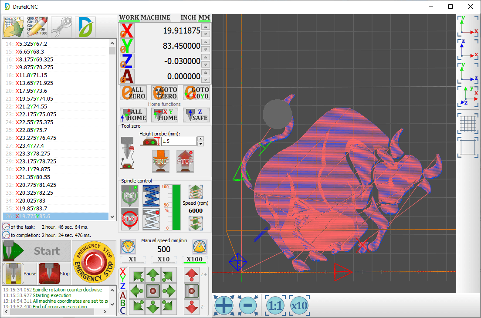Switch to WORK coordinates tab
Image resolution: width=481 pixels, height=318 pixels.
129,18
